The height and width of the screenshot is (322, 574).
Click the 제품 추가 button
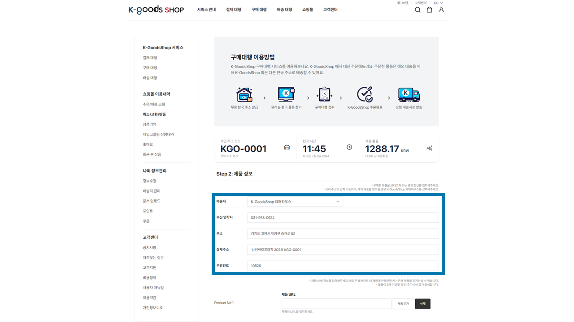pos(403,304)
